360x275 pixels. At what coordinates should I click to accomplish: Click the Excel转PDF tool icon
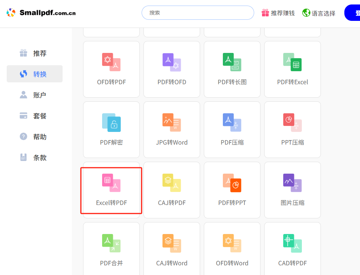click(x=111, y=183)
